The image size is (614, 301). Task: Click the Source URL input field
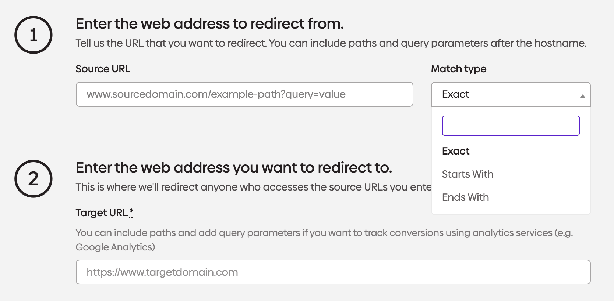(244, 94)
